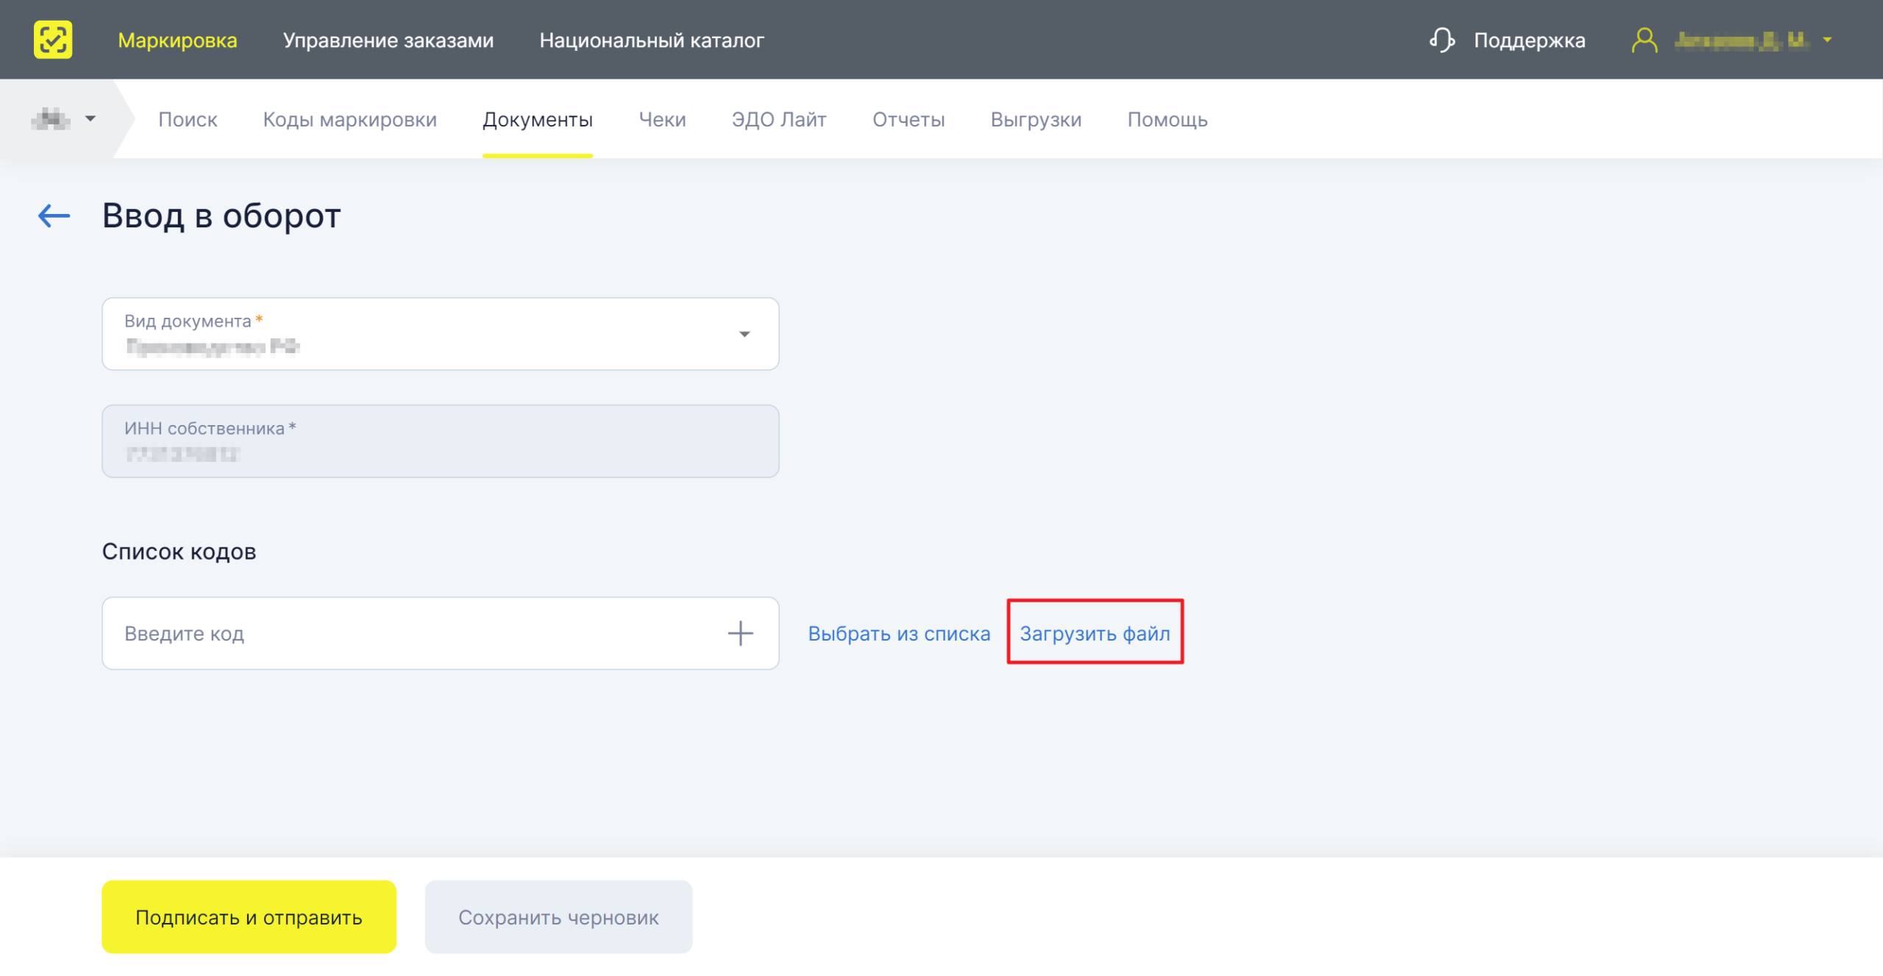Open the Помощь tab

[1167, 119]
